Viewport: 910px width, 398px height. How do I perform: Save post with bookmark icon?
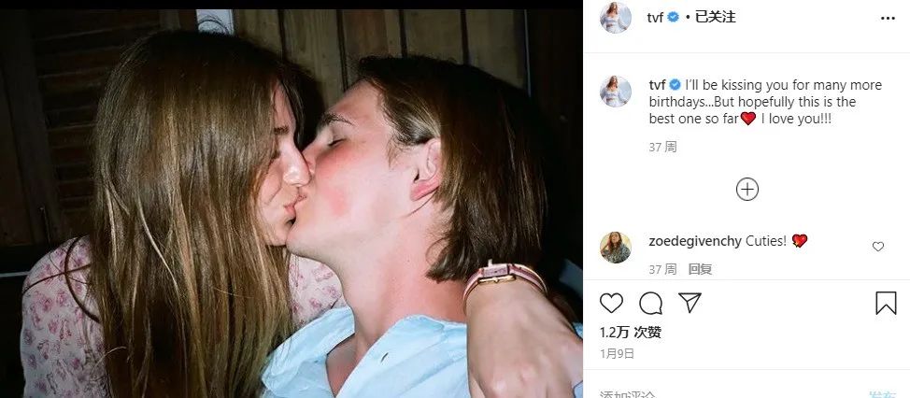tap(886, 304)
